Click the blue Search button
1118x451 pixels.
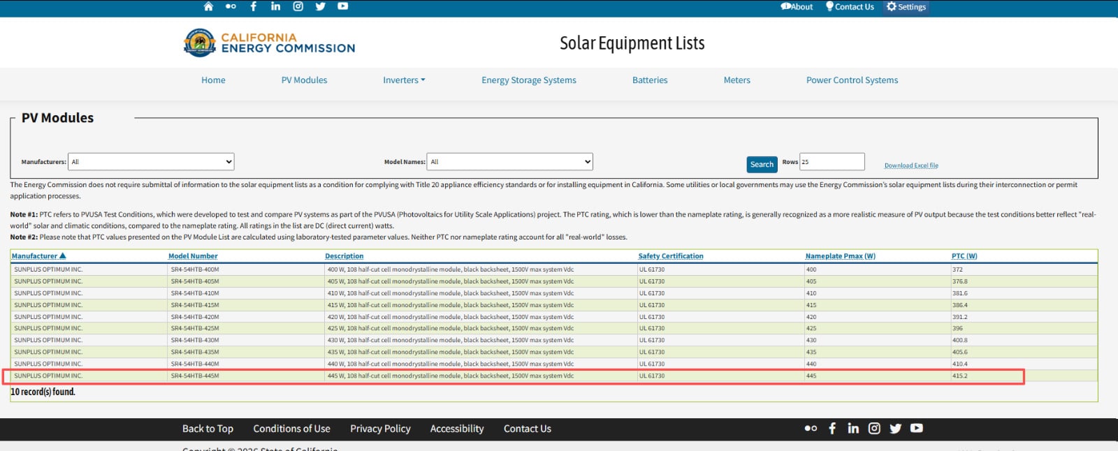(762, 165)
